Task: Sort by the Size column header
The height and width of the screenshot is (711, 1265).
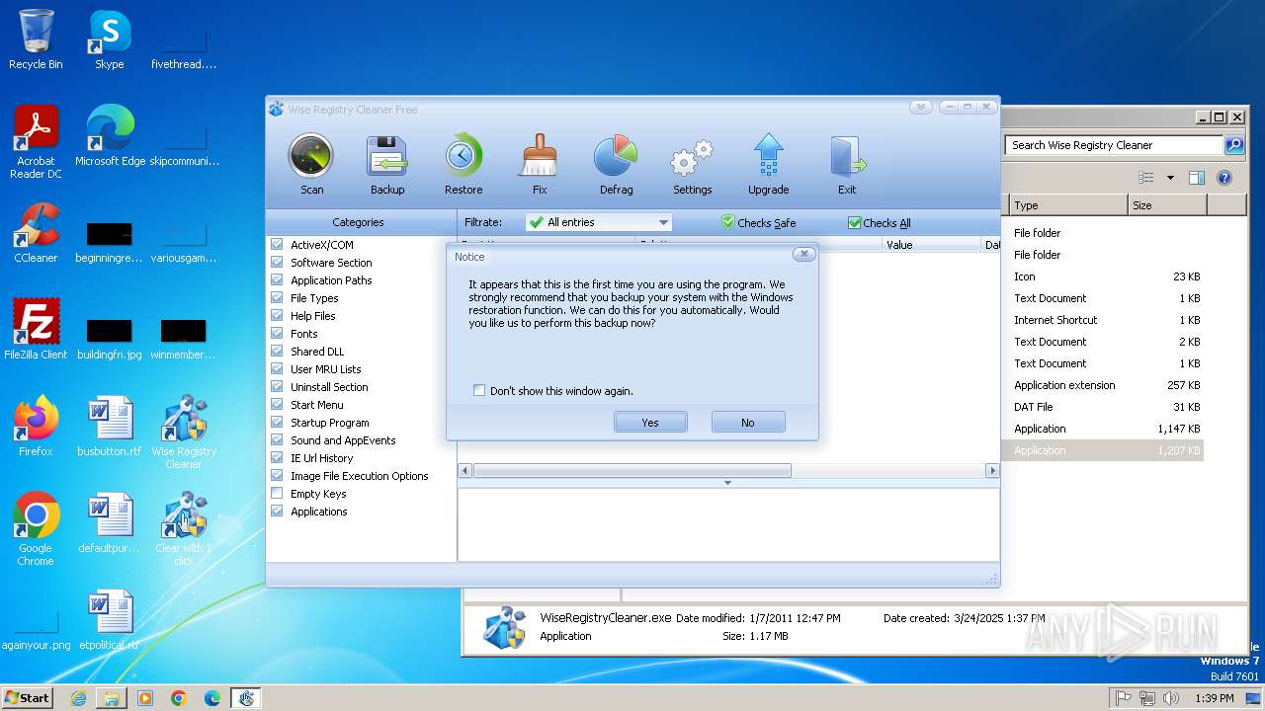Action: point(1167,205)
